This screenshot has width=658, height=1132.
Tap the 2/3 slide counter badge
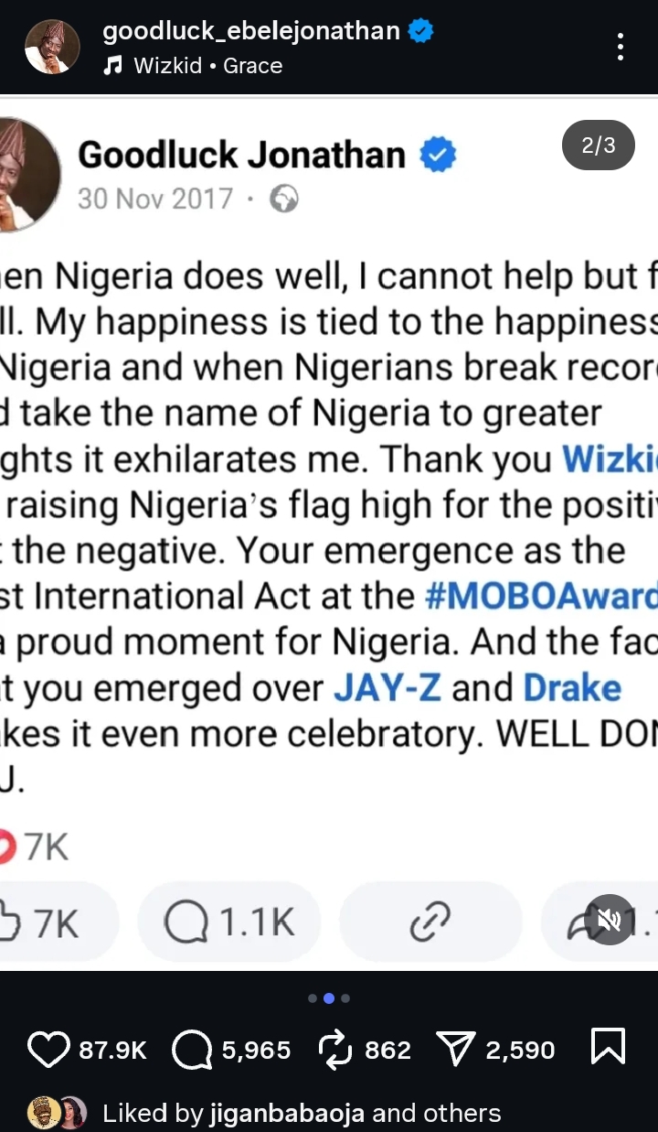pos(599,146)
